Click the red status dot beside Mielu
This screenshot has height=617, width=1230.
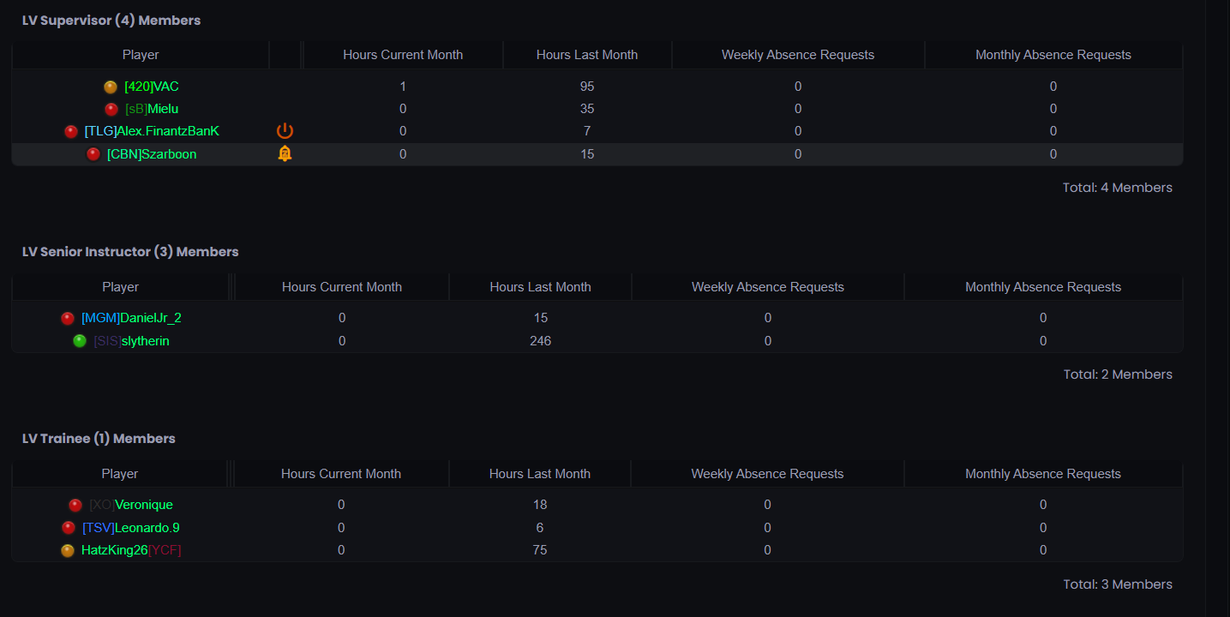coord(111,109)
